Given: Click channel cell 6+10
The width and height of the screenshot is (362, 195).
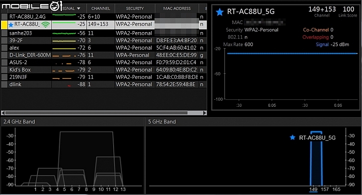Looking at the screenshot, I should tap(94, 17).
